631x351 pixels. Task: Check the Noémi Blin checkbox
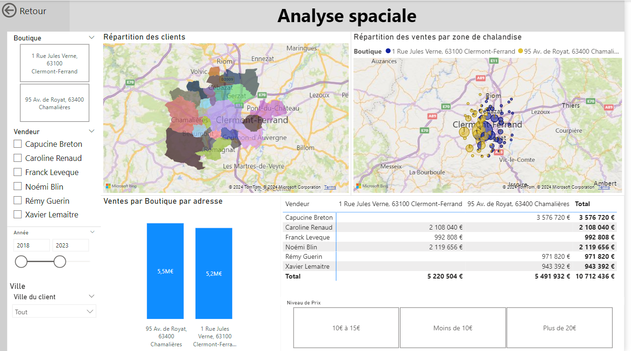point(17,186)
